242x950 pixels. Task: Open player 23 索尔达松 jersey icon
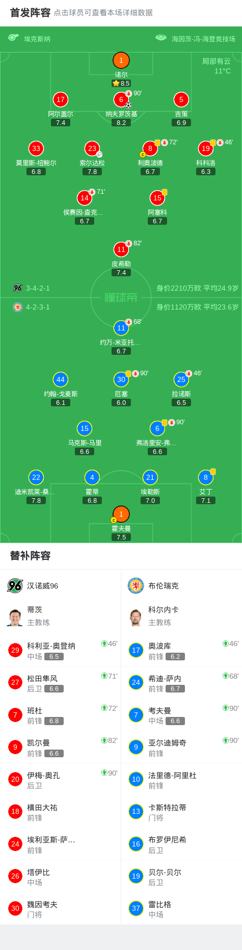(x=92, y=148)
